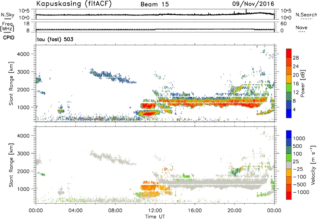Click the velocity panel Slant Range label
Image resolution: width=317 pixels, height=219 pixels.
(11, 165)
